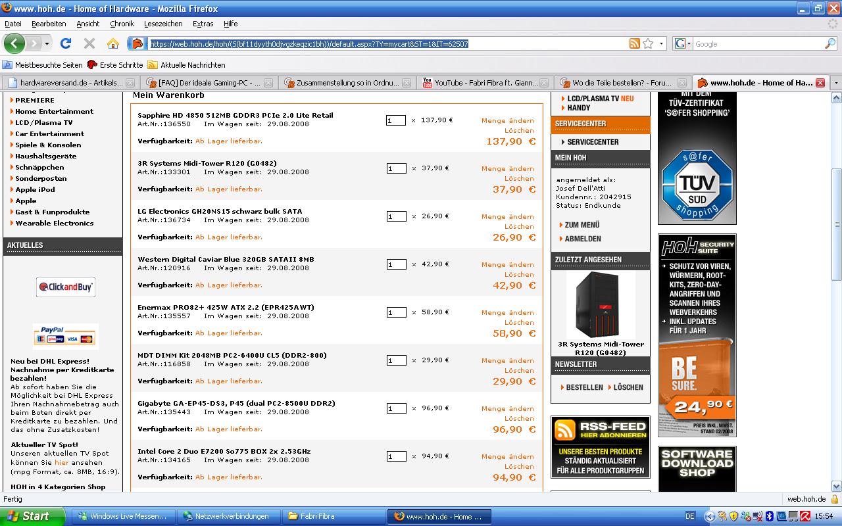The width and height of the screenshot is (842, 526).
Task: Click the RSS feed icon in address bar
Action: click(x=635, y=43)
